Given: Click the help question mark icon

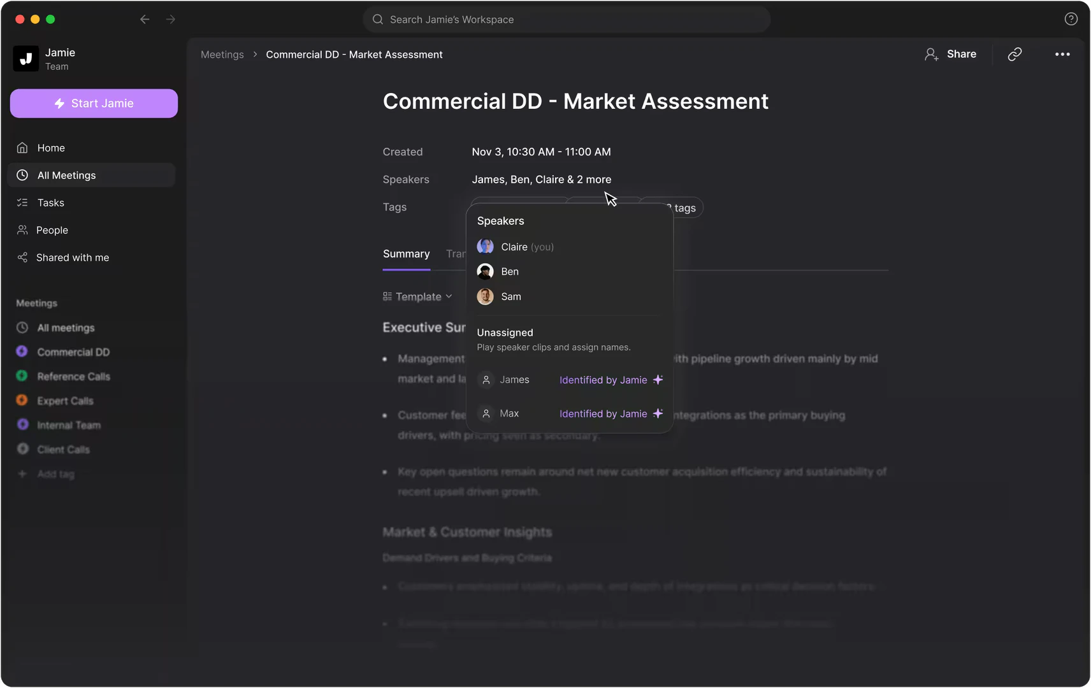Looking at the screenshot, I should click(x=1071, y=18).
